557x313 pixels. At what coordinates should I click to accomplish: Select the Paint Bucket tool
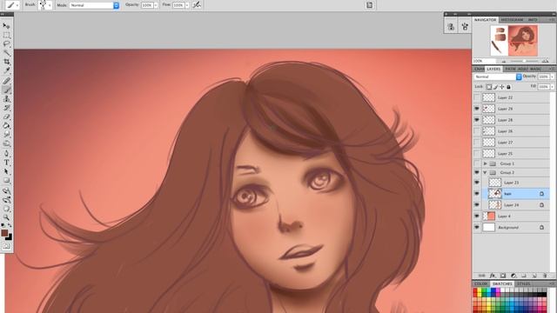click(6, 125)
